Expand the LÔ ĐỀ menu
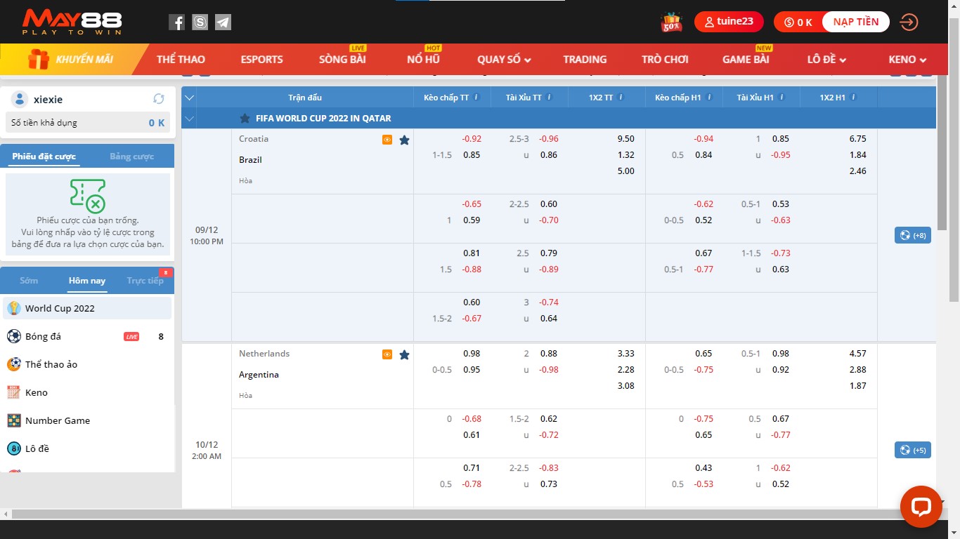Viewport: 960px width, 539px height. pos(826,60)
